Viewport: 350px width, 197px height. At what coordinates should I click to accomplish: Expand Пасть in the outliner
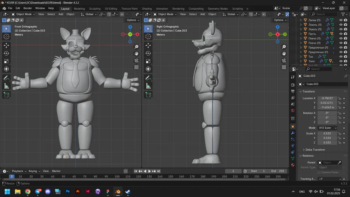pos(301,34)
